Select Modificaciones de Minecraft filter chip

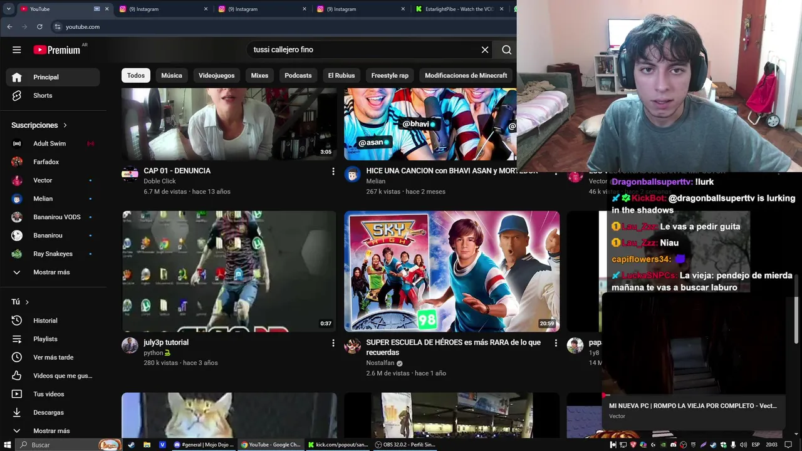[x=466, y=75]
